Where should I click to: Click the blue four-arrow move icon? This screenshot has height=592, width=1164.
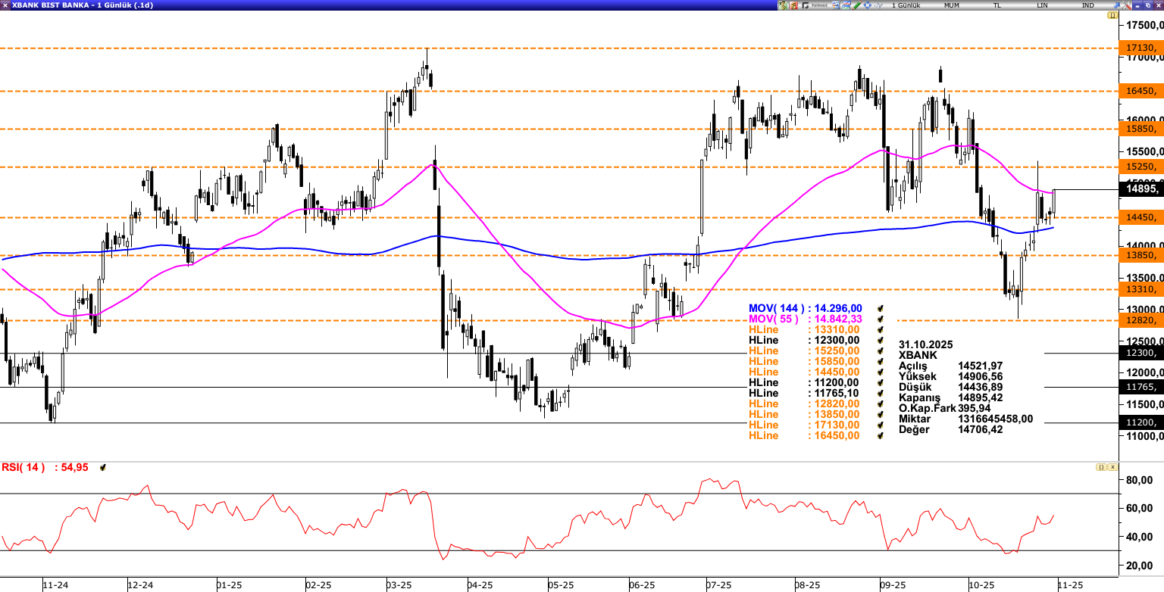pos(868,5)
